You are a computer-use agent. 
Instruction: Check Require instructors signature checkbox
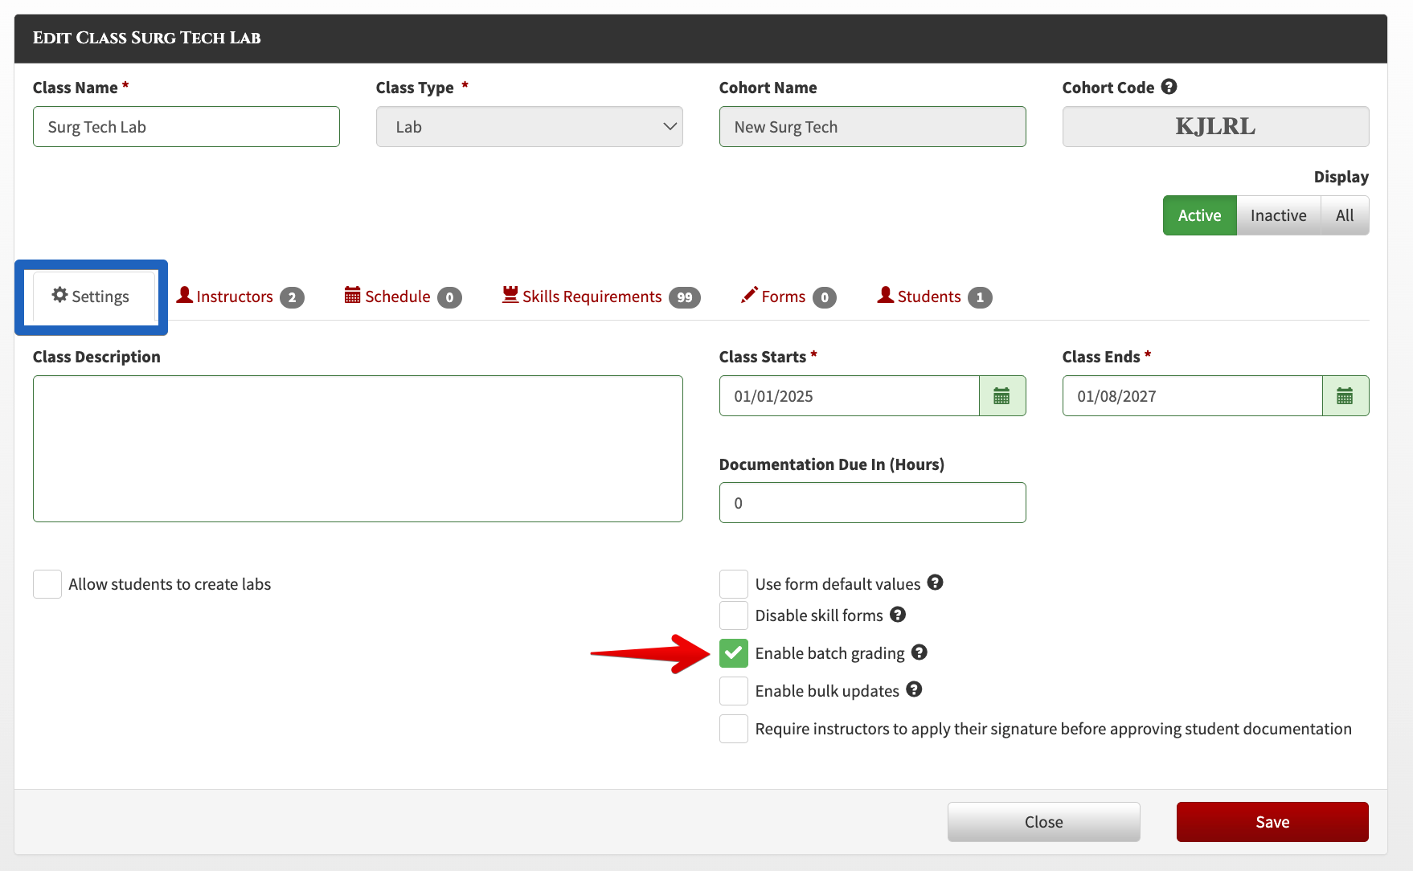(734, 729)
